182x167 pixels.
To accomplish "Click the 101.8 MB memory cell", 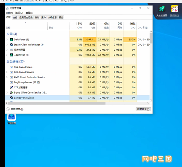I will tap(90, 55).
